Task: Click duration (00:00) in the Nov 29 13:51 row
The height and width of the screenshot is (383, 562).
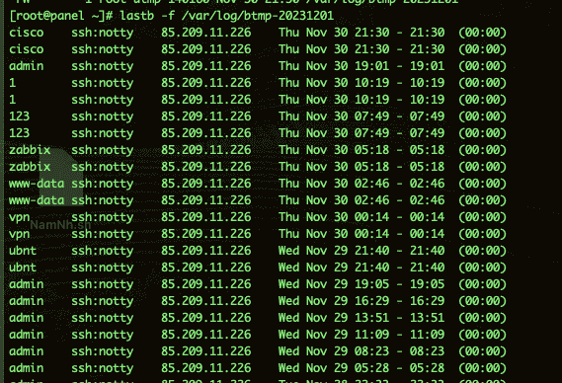Action: coord(482,318)
